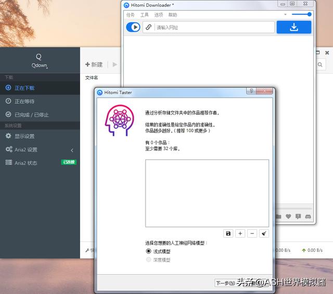The width and height of the screenshot is (333, 294).
Task: Open the 选项 menu
Action: [158, 15]
